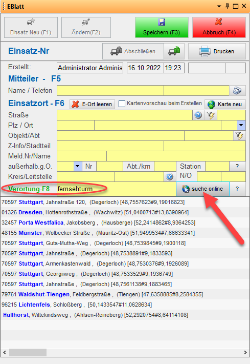Click the filter lightning icon in Objekt/Abt row
Screen dimensions: 250x364
239,136
